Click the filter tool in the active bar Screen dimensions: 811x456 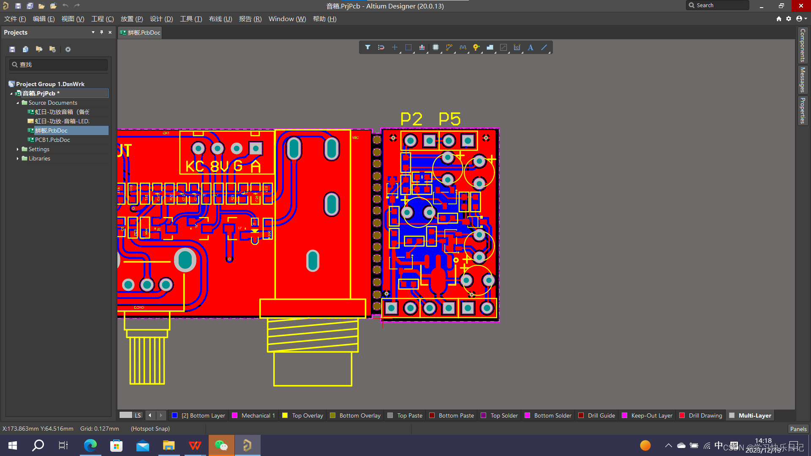367,47
